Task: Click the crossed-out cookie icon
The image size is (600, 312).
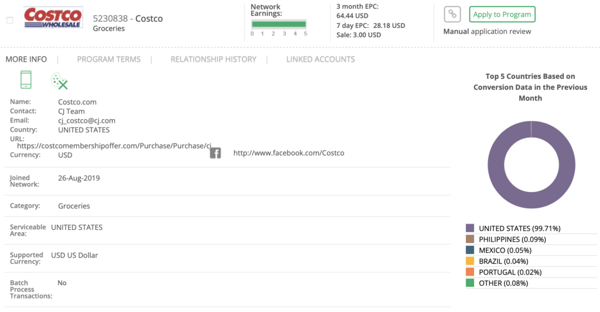Action: (x=59, y=81)
